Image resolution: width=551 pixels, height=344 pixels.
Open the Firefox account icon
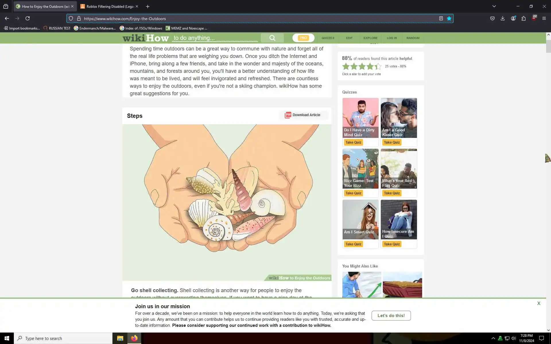click(x=513, y=18)
